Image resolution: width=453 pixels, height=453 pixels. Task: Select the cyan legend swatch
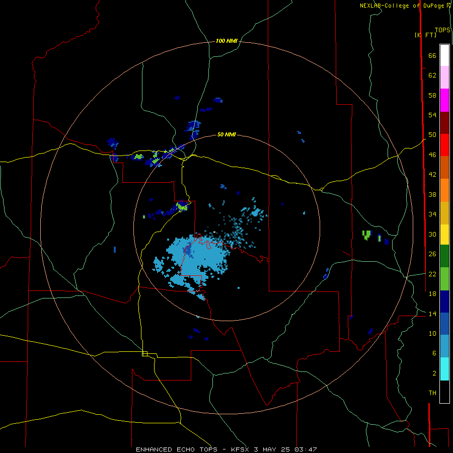[x=444, y=369]
